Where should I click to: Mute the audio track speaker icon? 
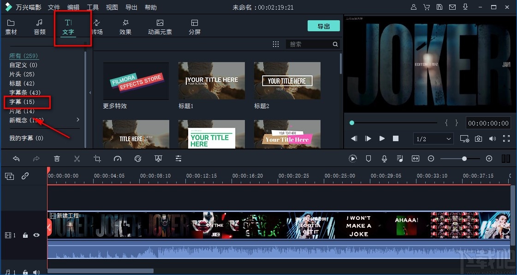(x=36, y=272)
